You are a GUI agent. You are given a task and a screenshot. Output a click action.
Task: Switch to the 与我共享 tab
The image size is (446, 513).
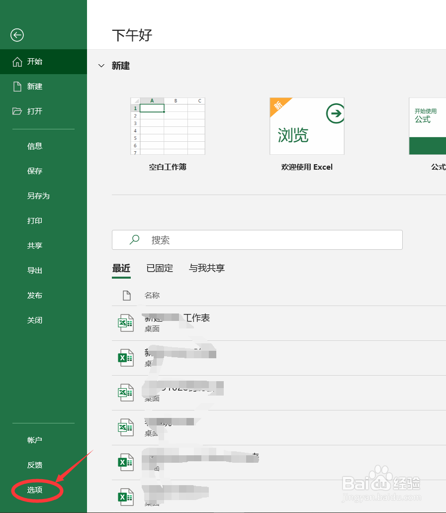207,268
